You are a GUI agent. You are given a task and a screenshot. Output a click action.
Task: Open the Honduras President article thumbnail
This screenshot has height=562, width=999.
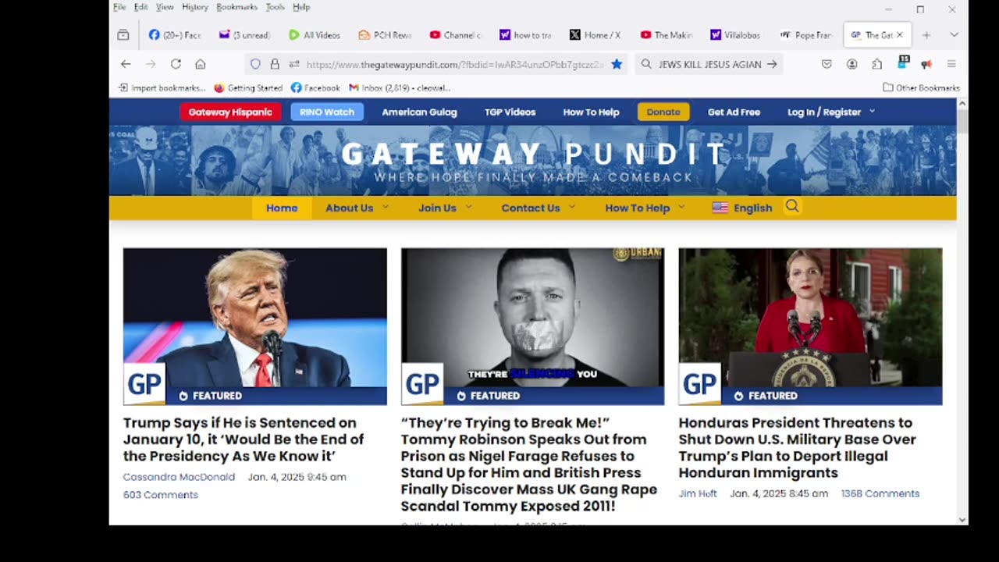810,326
